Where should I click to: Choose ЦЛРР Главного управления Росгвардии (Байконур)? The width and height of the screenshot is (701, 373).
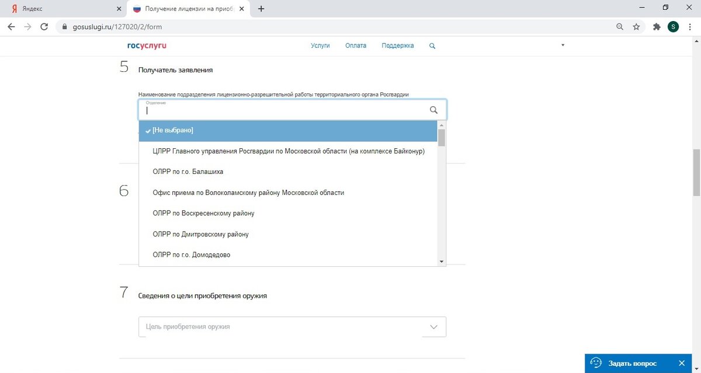(x=288, y=151)
